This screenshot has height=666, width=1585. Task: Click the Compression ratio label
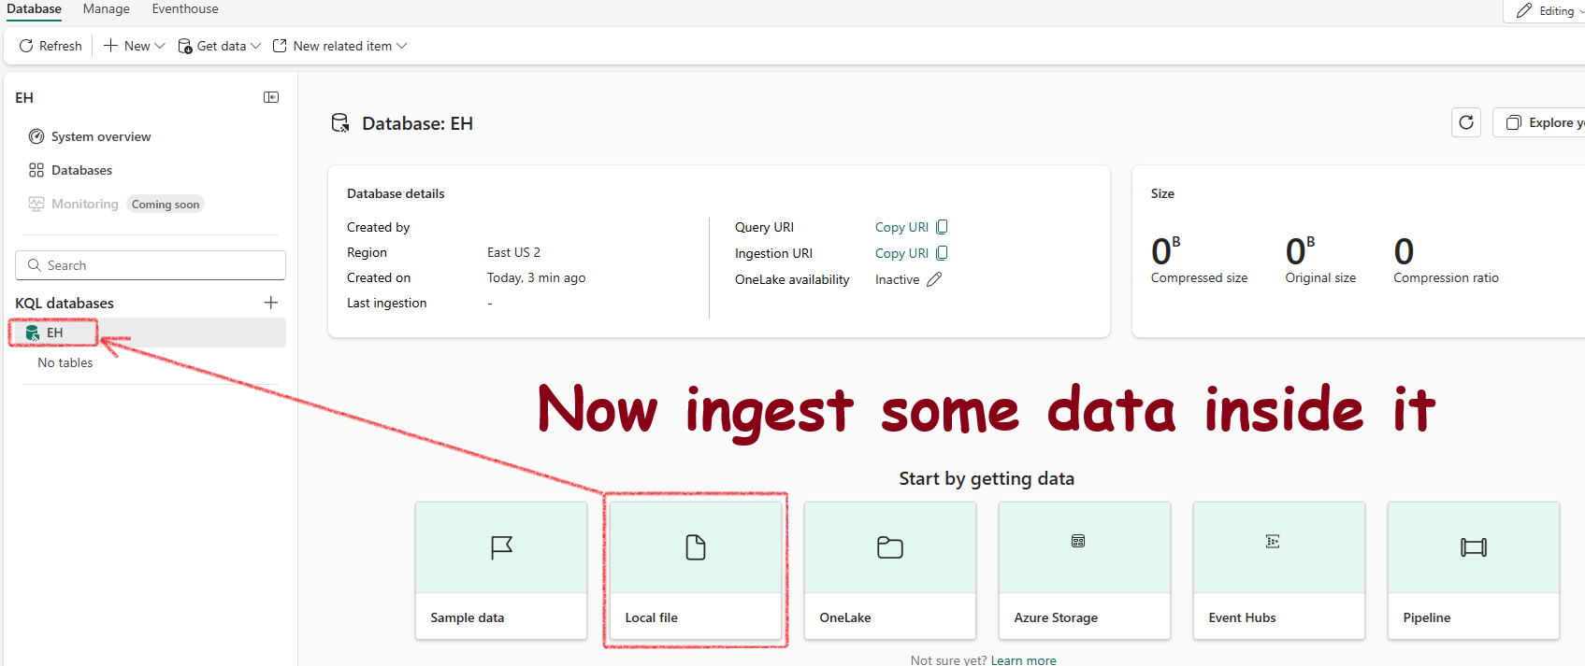(x=1446, y=277)
